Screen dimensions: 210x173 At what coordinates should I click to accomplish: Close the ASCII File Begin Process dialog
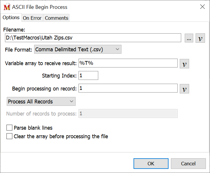202,7
